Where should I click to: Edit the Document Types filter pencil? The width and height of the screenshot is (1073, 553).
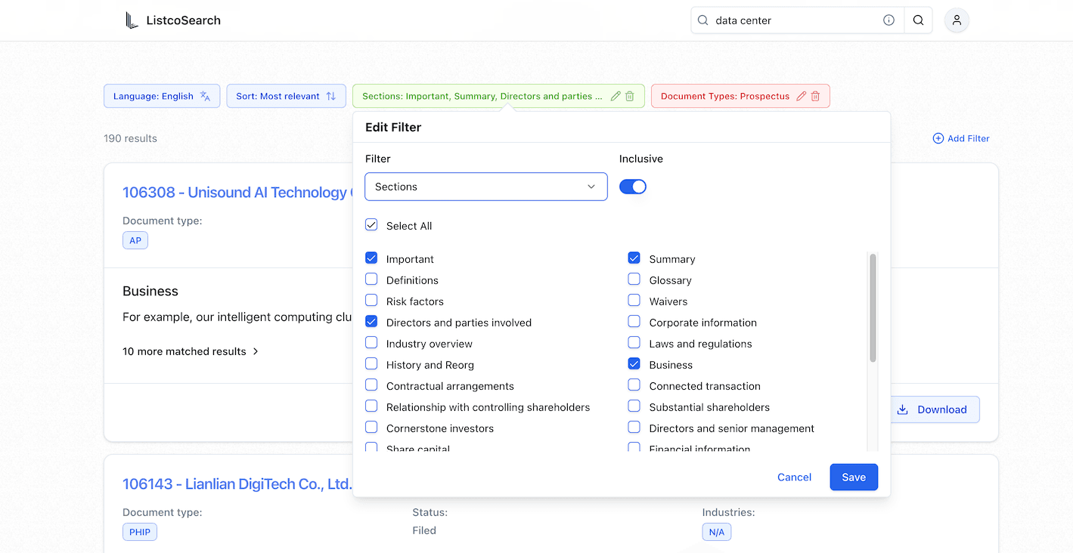[x=802, y=96]
